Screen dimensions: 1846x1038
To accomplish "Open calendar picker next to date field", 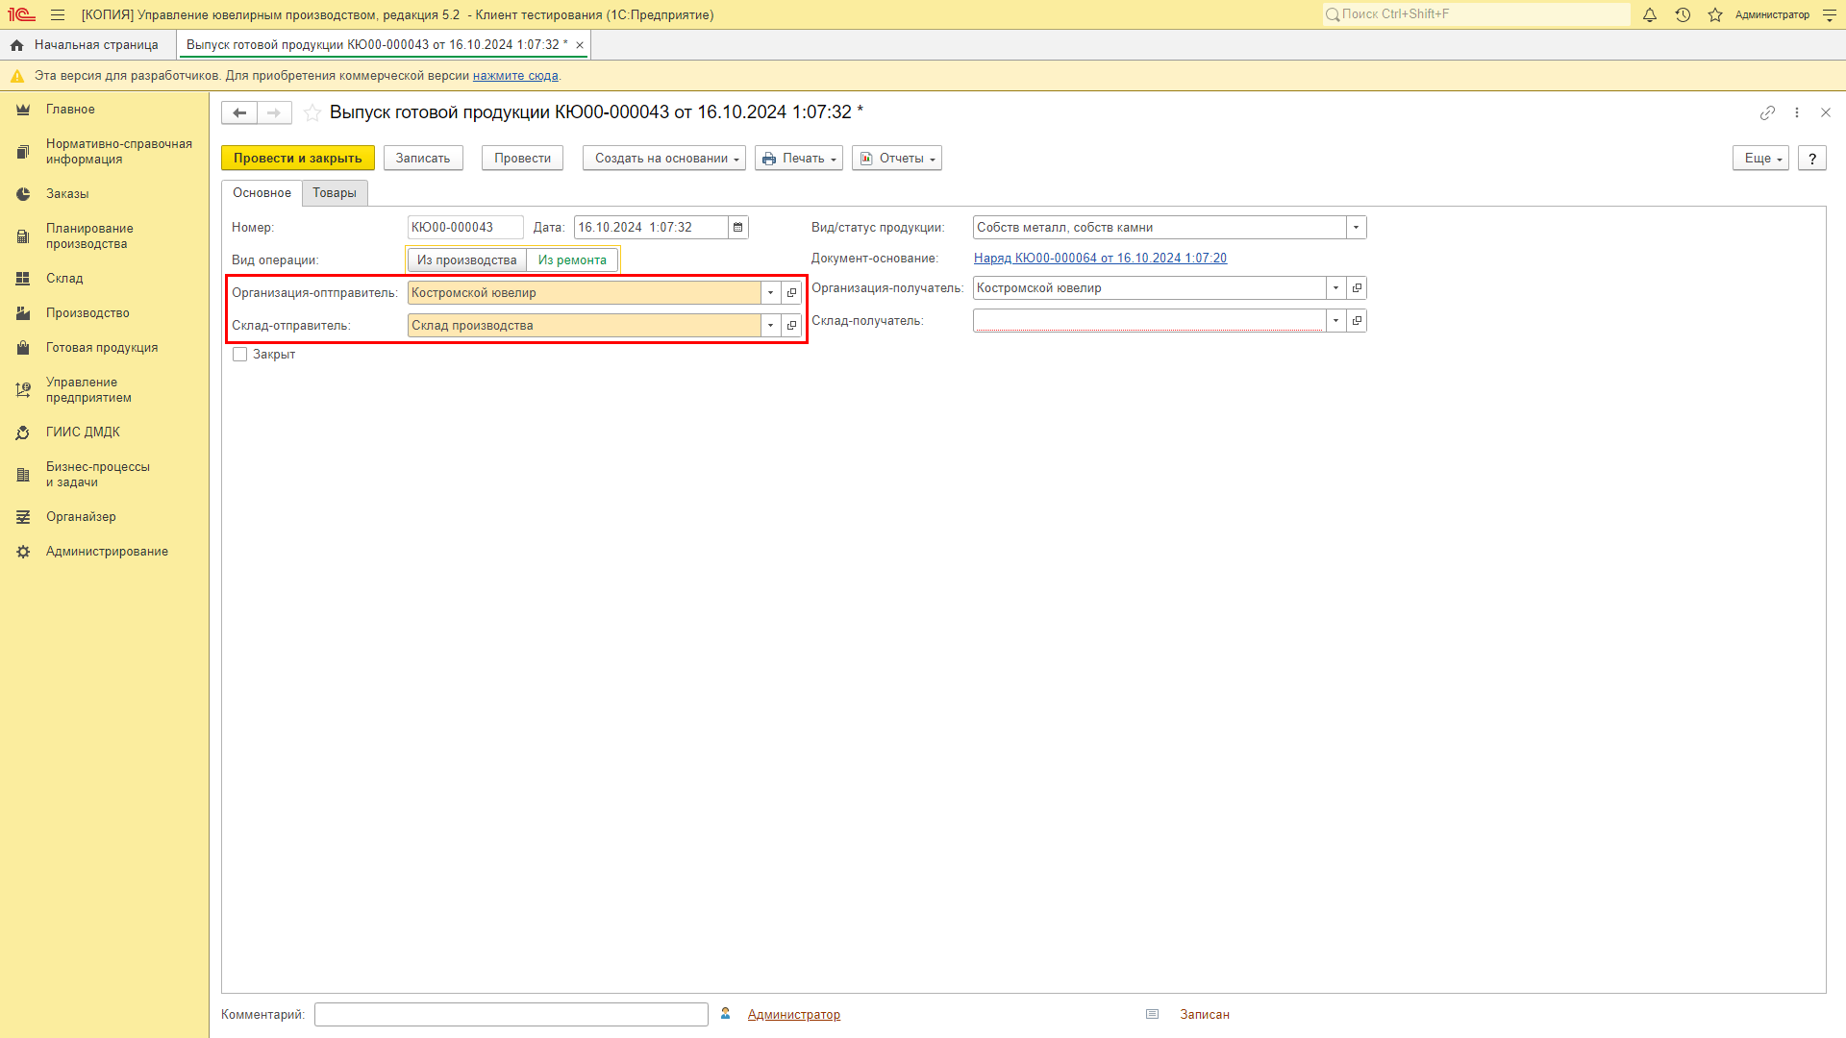I will 738,228.
